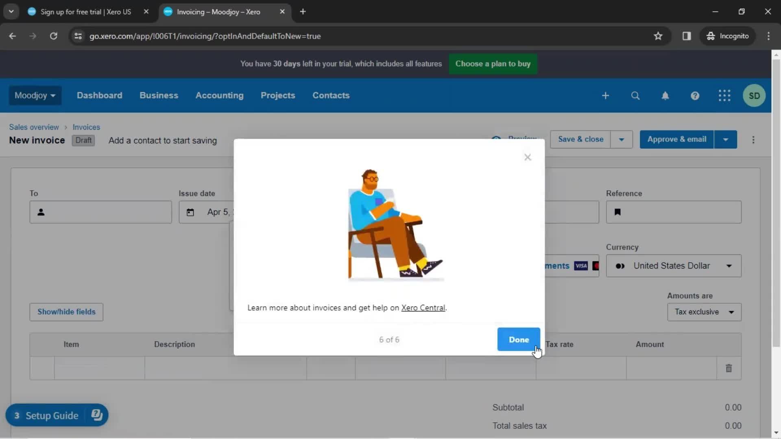Open the Business menu
The image size is (781, 439).
(159, 96)
